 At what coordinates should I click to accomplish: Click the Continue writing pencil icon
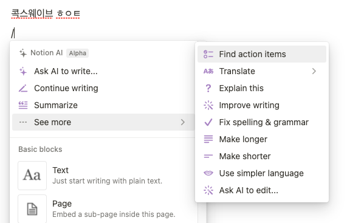tap(23, 88)
